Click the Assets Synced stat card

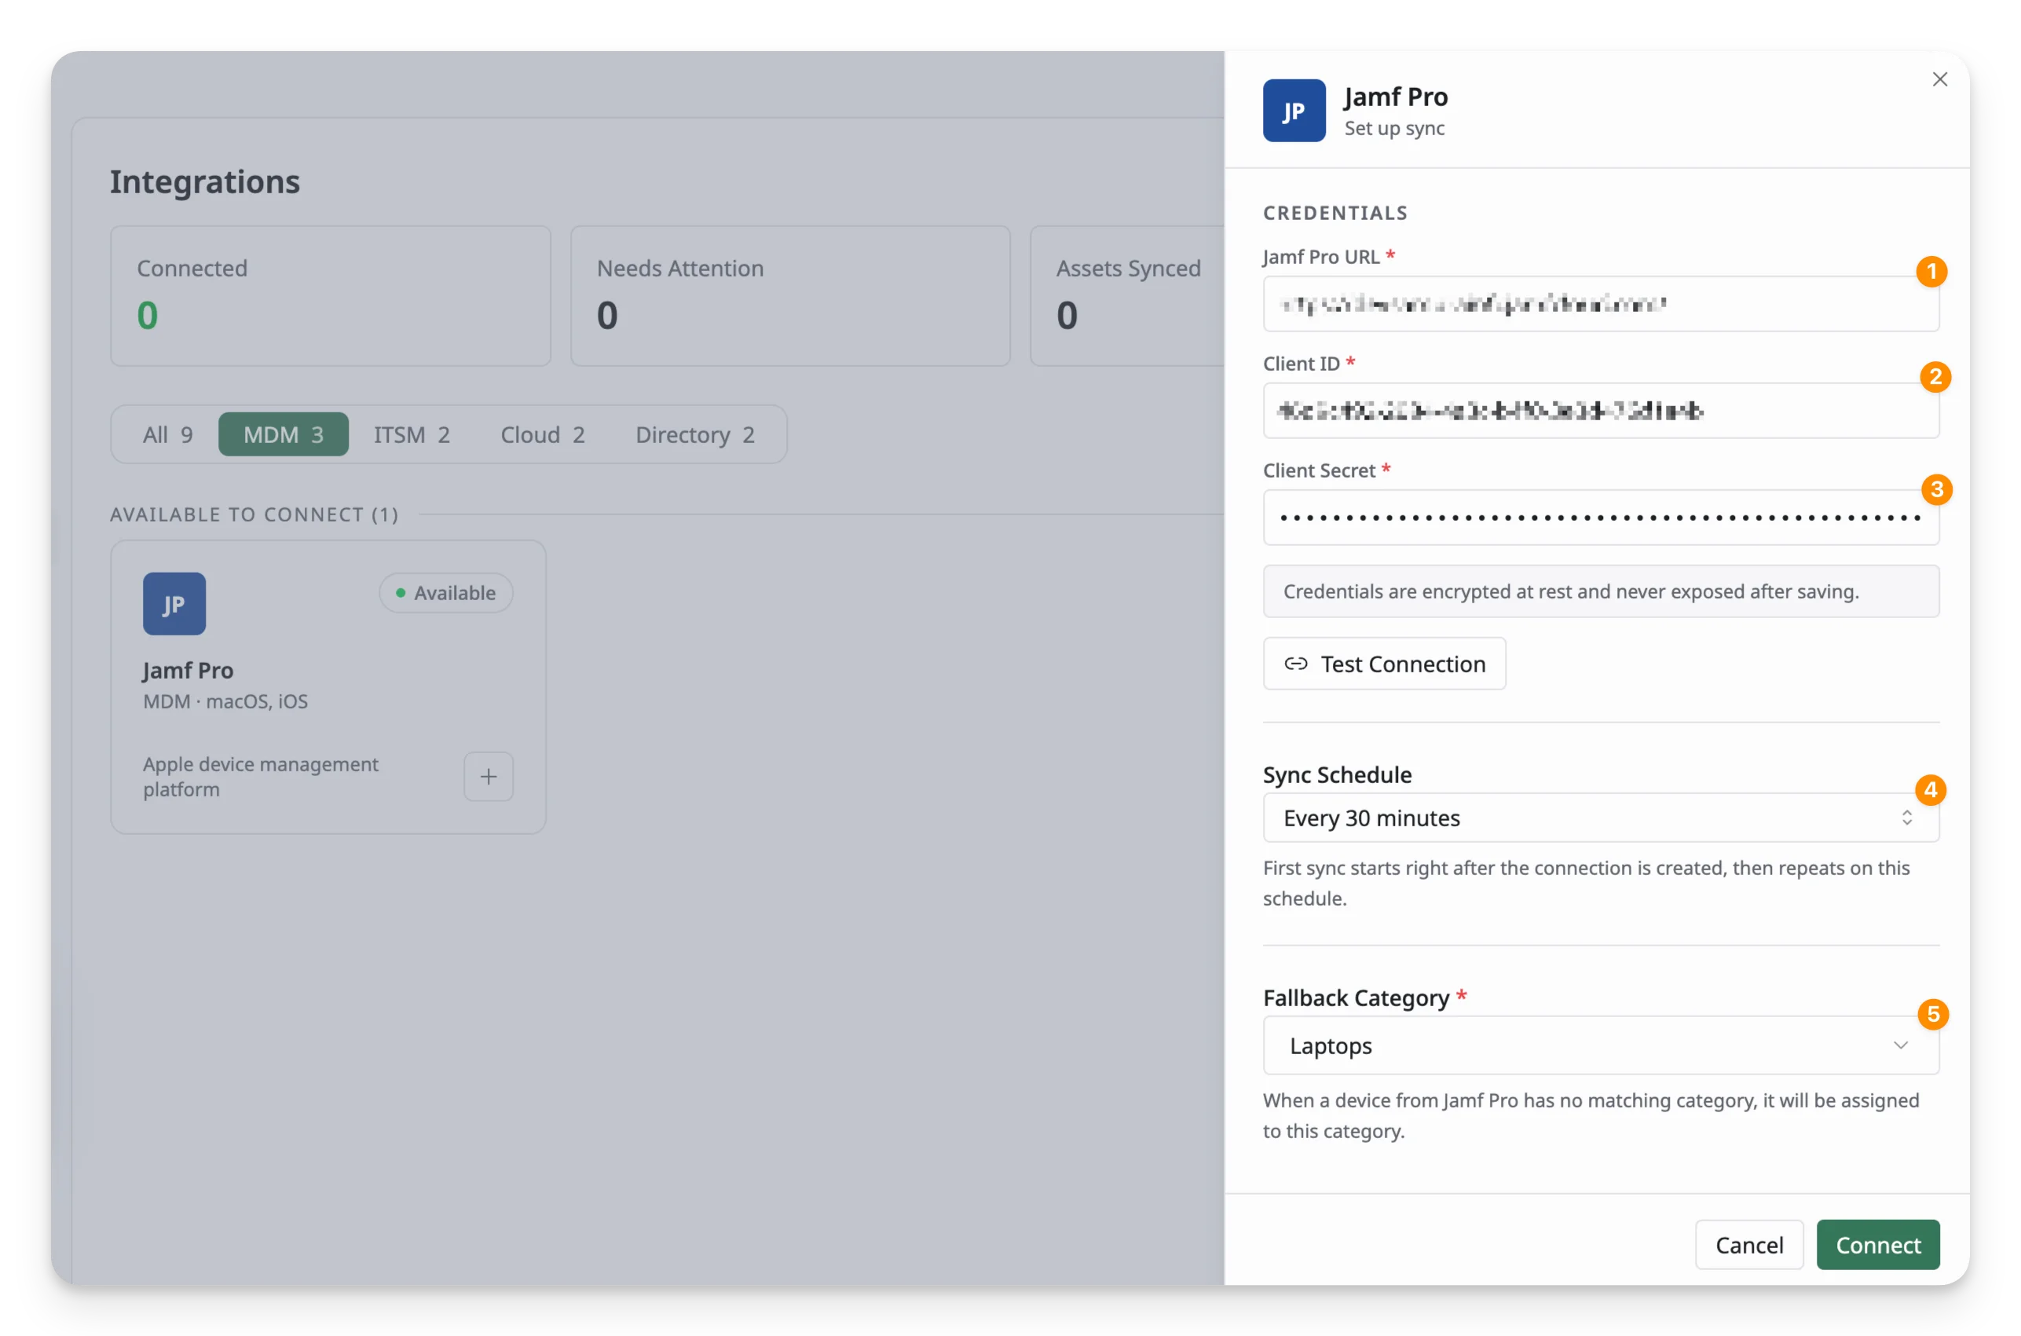1127,297
